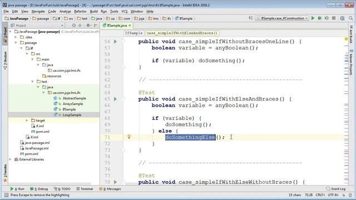Collapse the passage folder

pos(16,43)
